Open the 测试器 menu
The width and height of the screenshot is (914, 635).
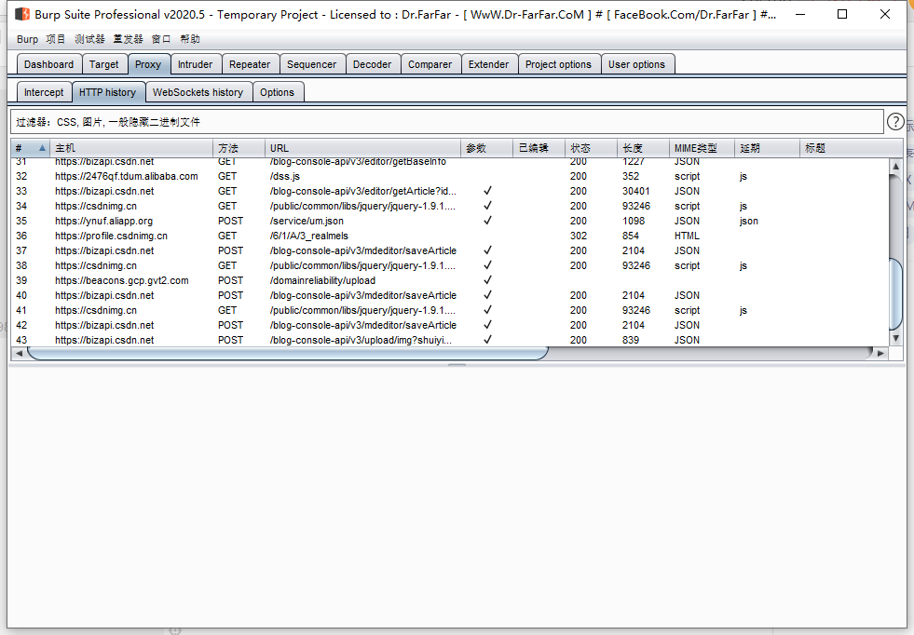coord(89,39)
